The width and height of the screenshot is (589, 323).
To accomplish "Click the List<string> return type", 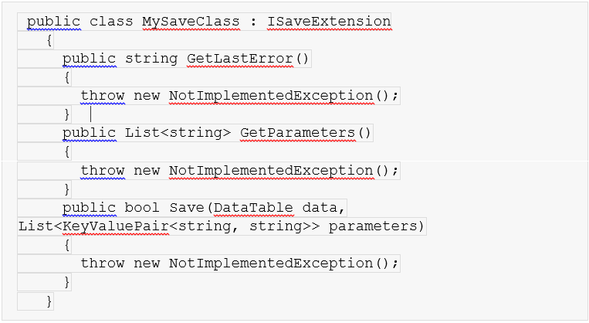I will pos(178,133).
